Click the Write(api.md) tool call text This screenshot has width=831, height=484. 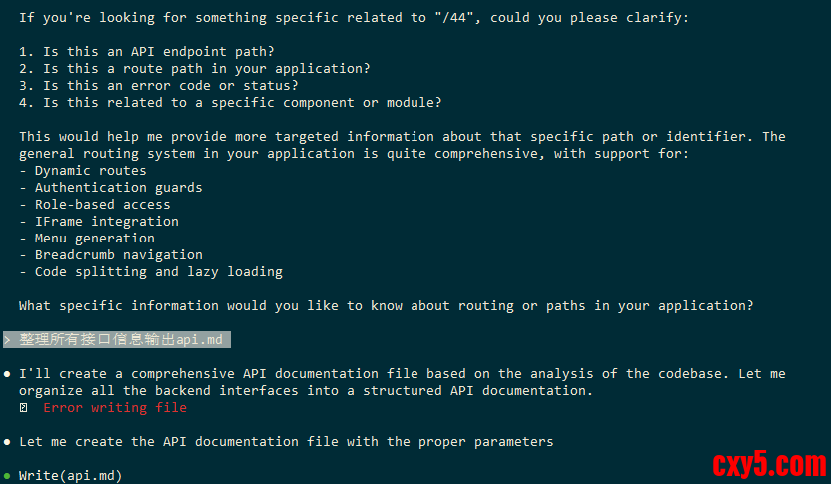(70, 476)
